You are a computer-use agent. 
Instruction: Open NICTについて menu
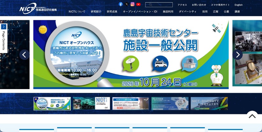77,11
